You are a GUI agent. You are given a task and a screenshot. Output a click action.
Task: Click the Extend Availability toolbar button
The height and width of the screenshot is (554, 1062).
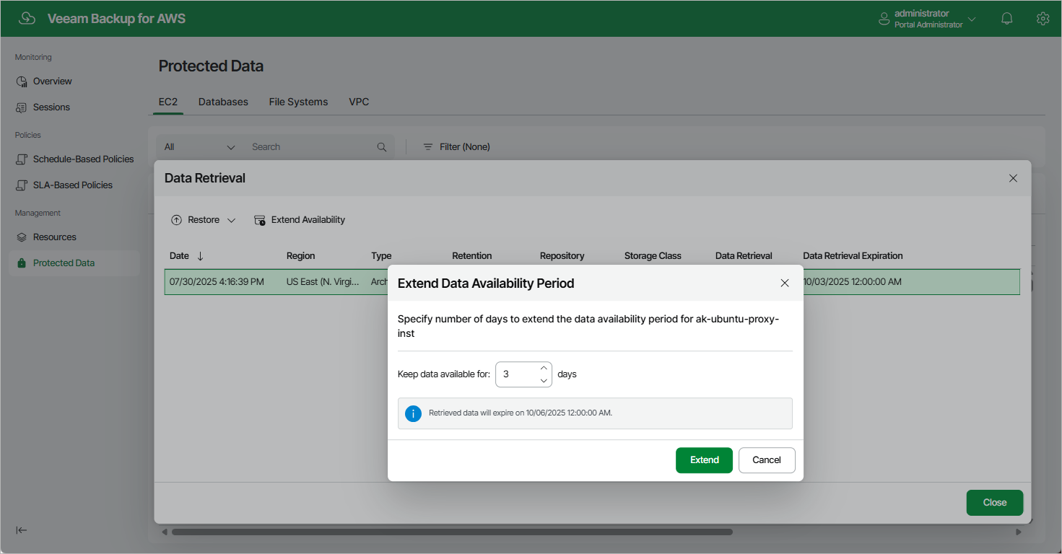(300, 220)
